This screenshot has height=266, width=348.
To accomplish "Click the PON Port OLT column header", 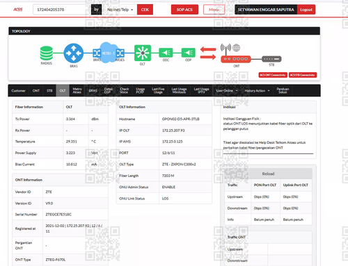I will click(x=265, y=185).
